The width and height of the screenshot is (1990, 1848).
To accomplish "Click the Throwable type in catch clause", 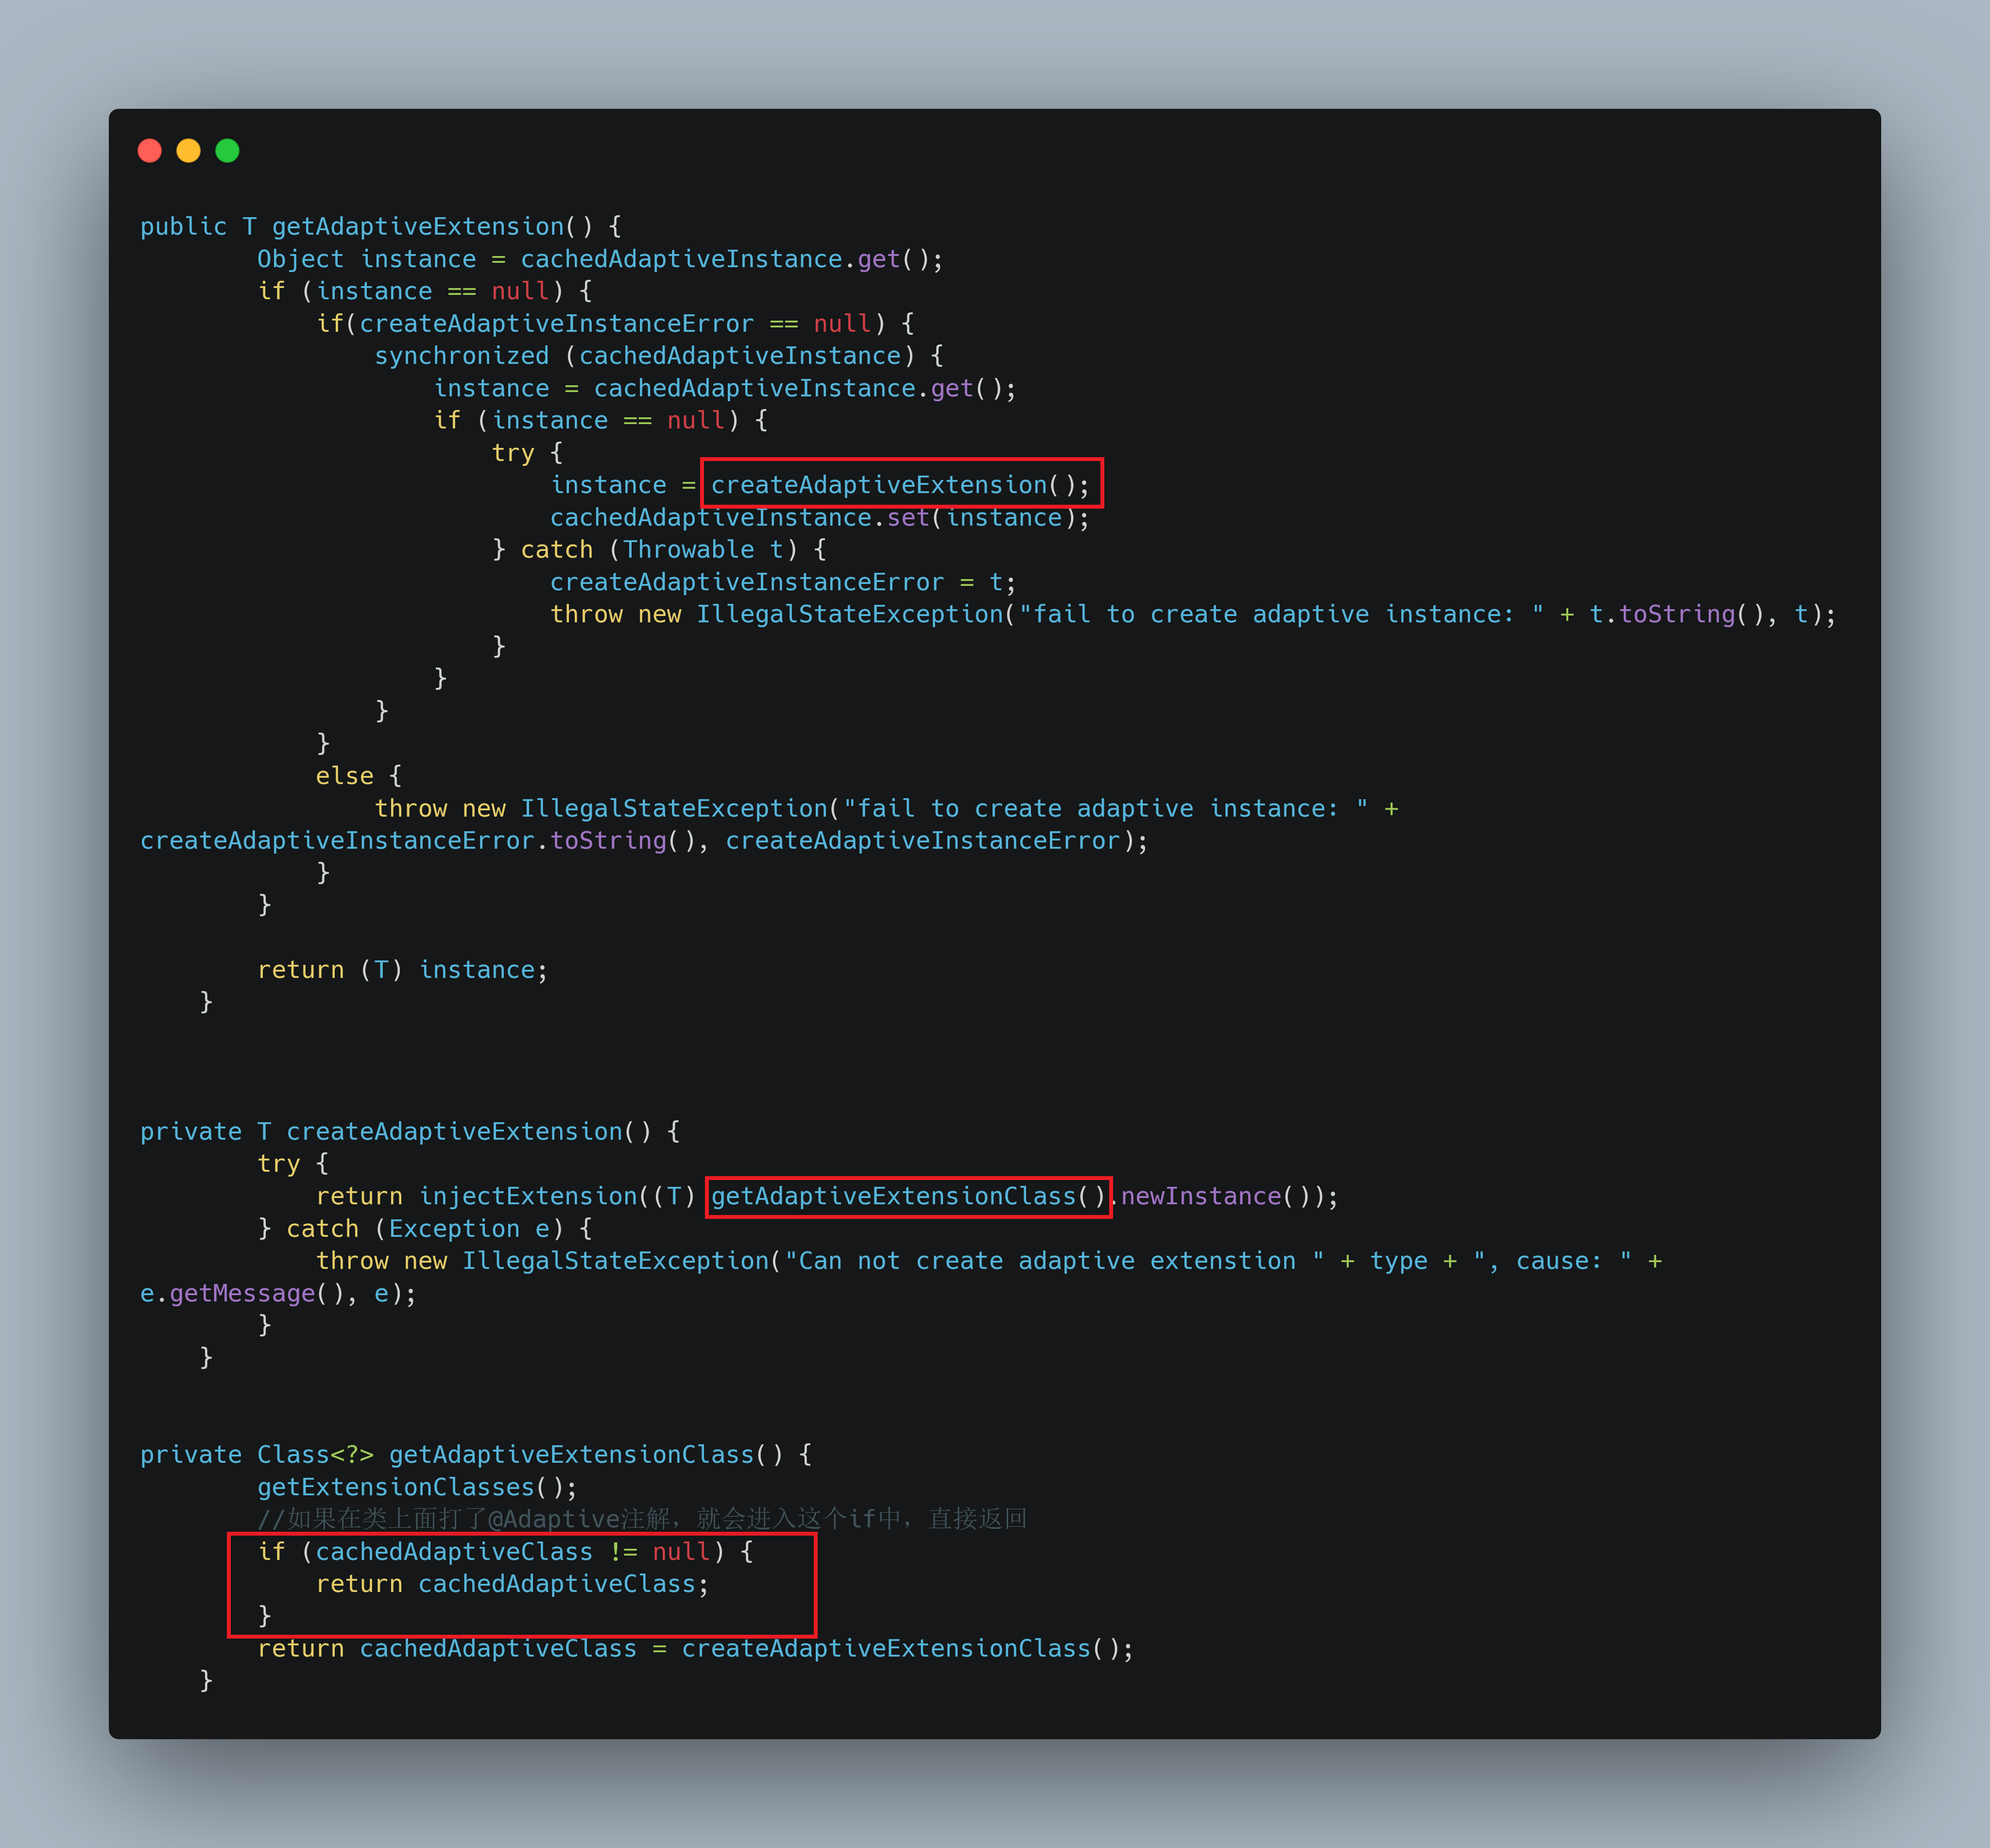I will [688, 550].
